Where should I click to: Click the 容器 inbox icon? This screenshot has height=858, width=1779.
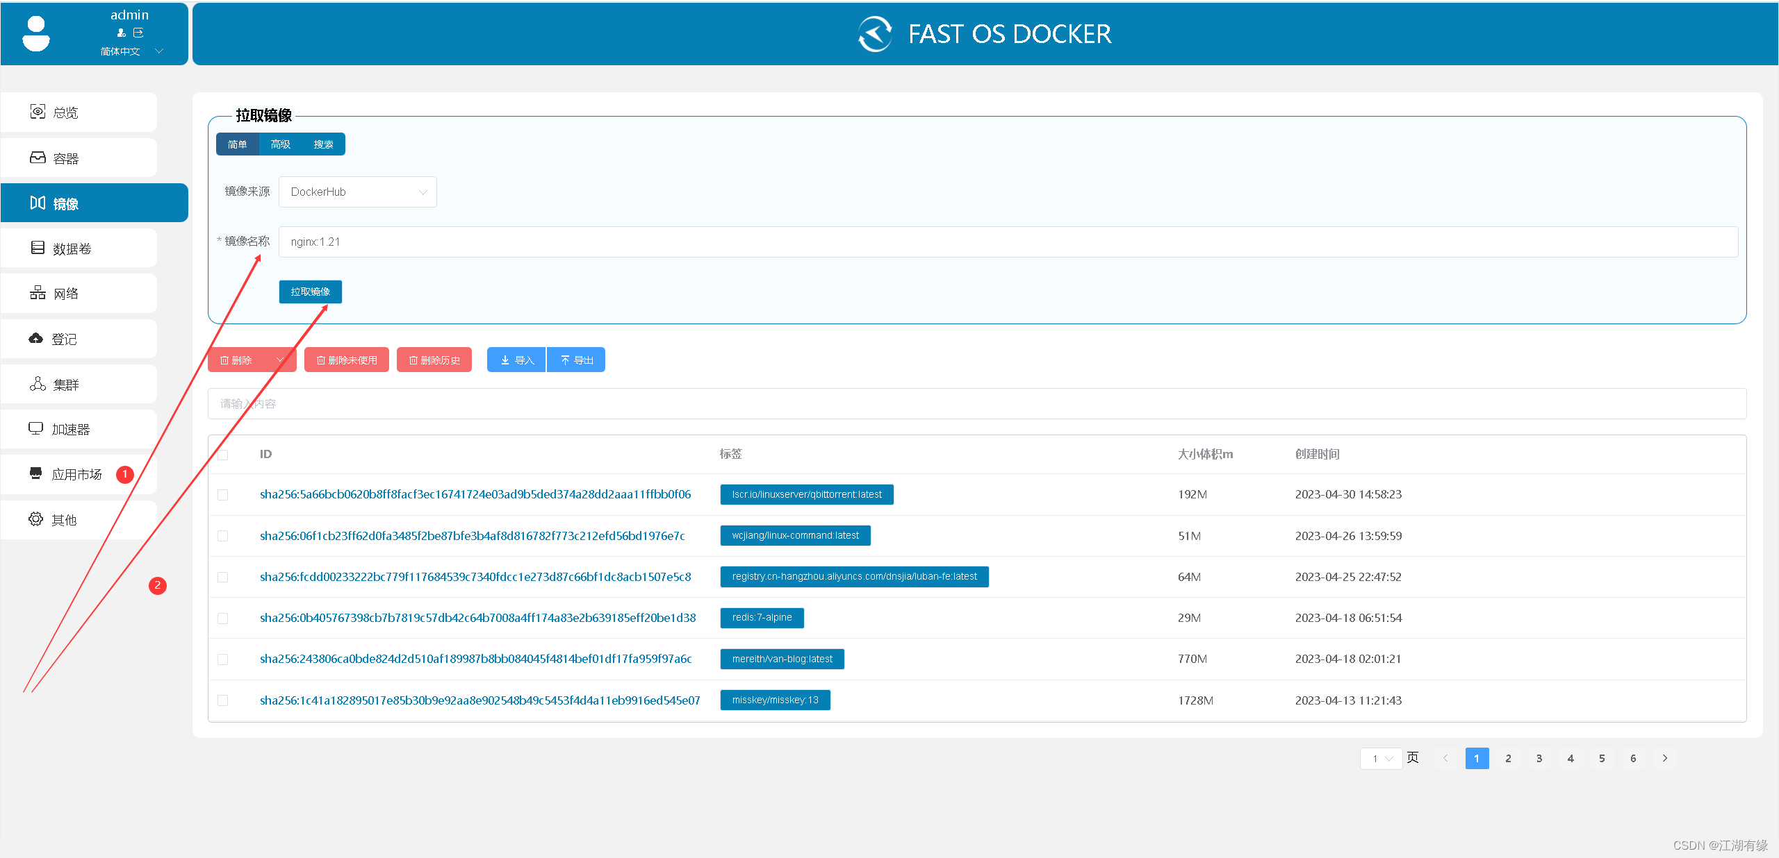tap(38, 158)
